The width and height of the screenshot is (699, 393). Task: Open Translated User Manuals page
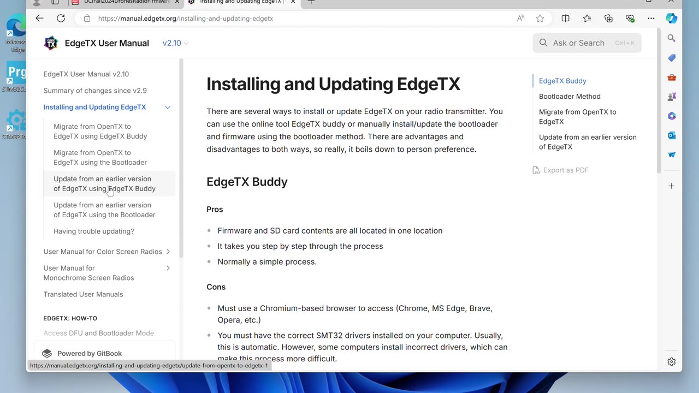83,294
